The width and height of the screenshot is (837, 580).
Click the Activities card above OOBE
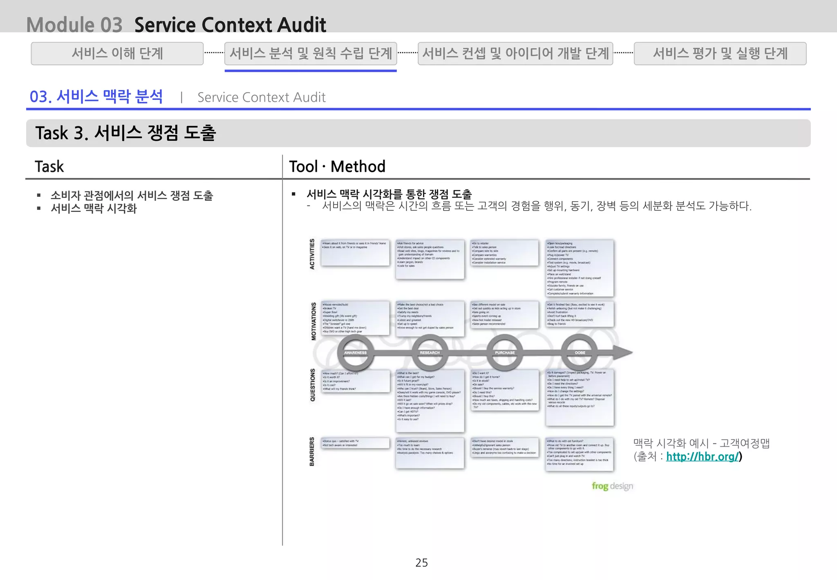(x=580, y=268)
